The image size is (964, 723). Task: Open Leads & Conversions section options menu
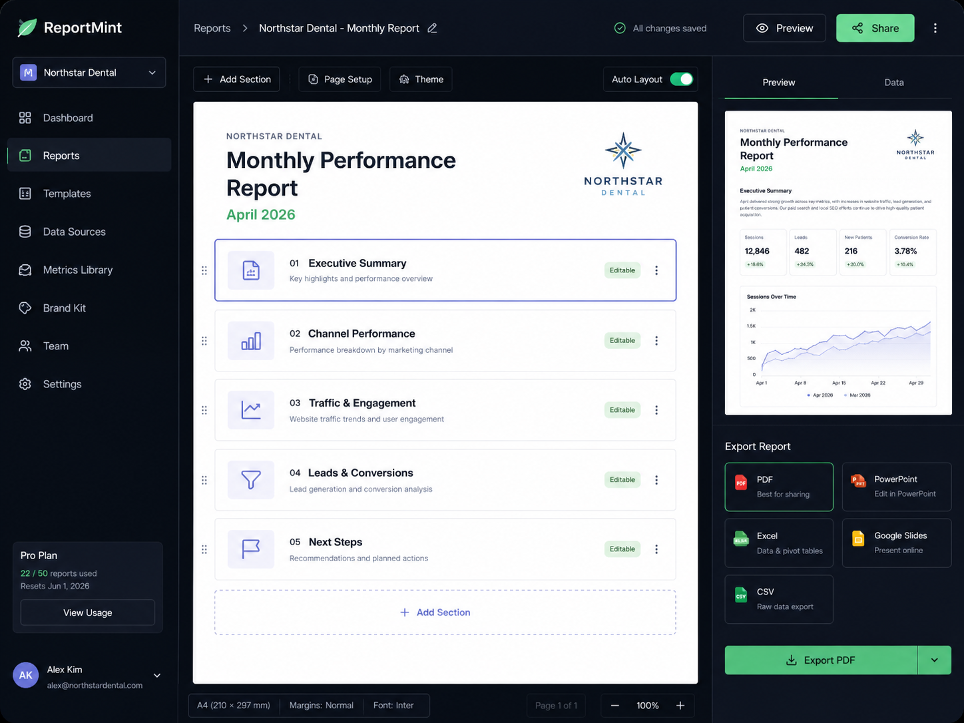[x=656, y=480]
